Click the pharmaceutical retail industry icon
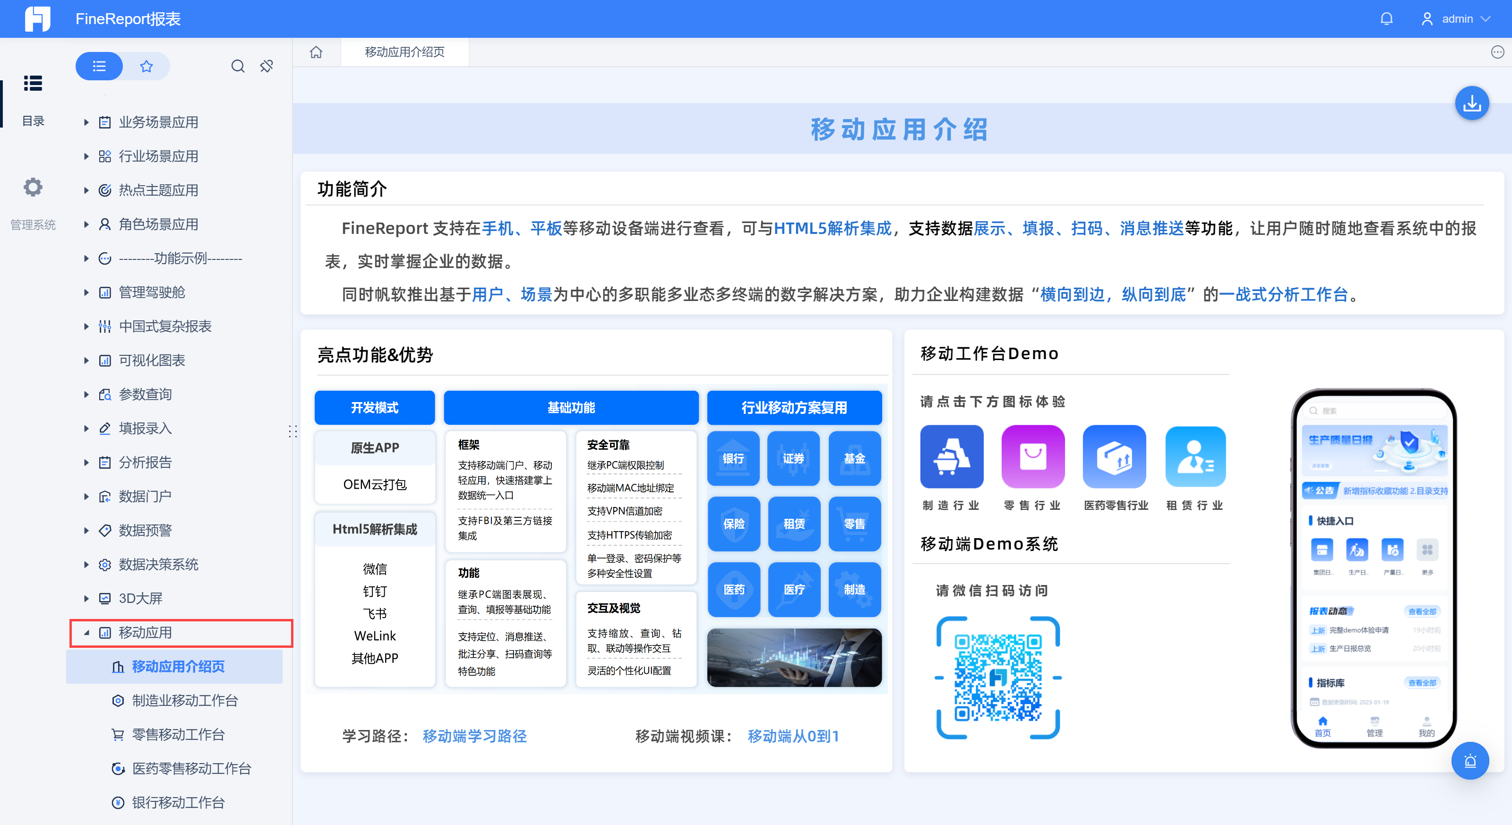 pyautogui.click(x=1114, y=456)
